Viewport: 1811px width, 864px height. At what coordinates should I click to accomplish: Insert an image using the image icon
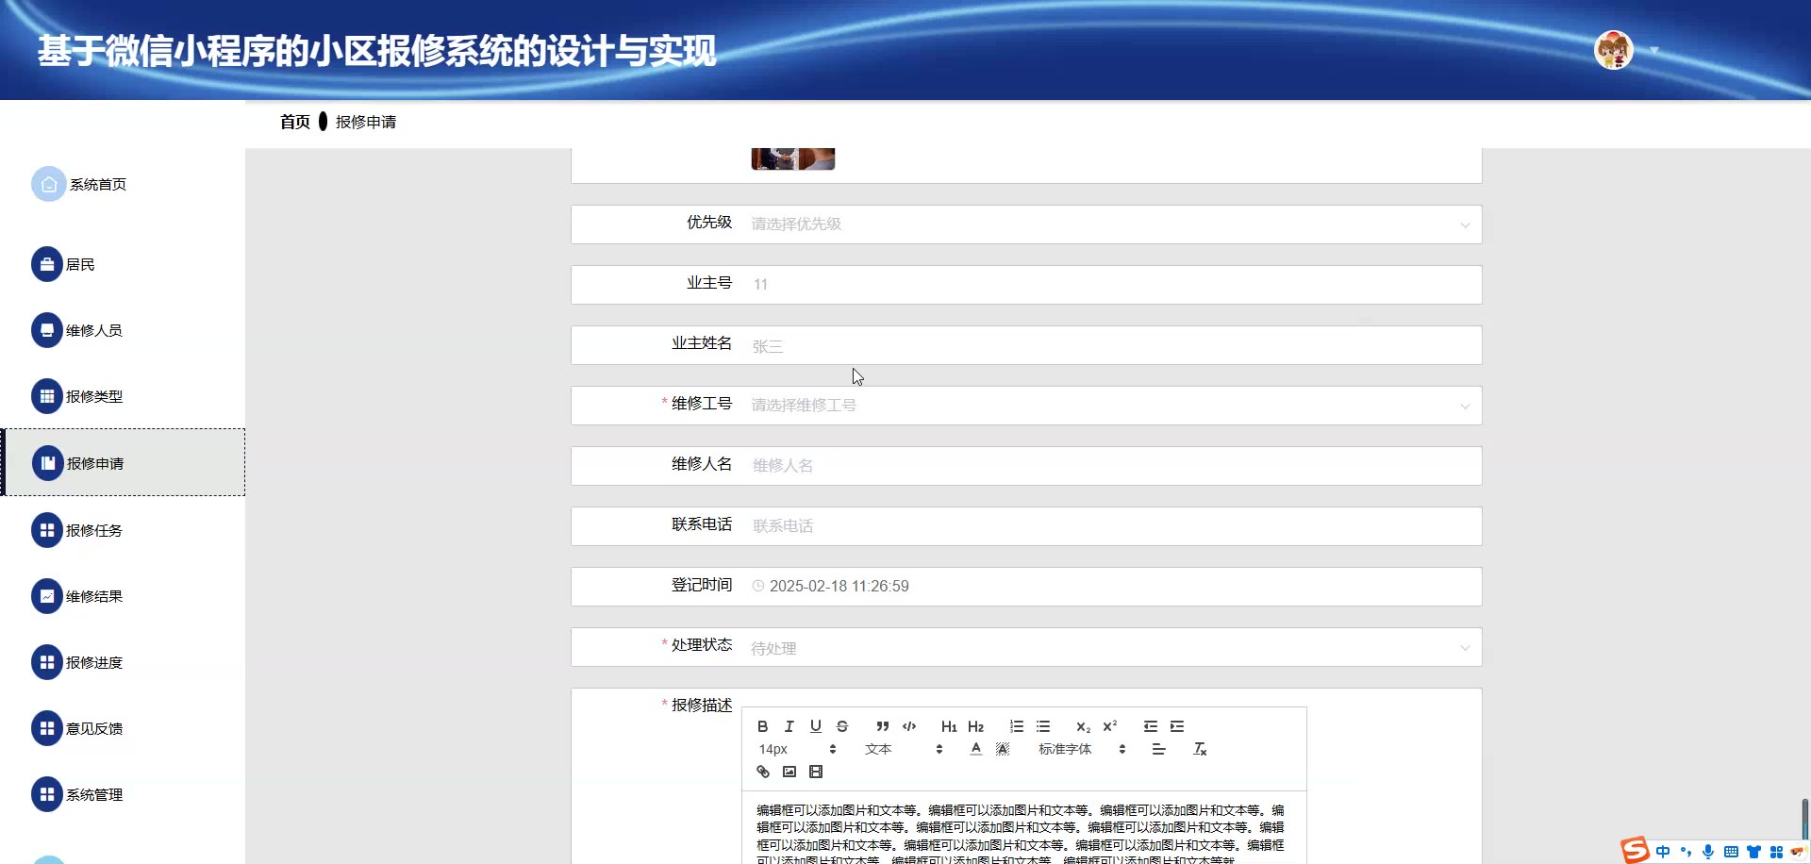[789, 772]
